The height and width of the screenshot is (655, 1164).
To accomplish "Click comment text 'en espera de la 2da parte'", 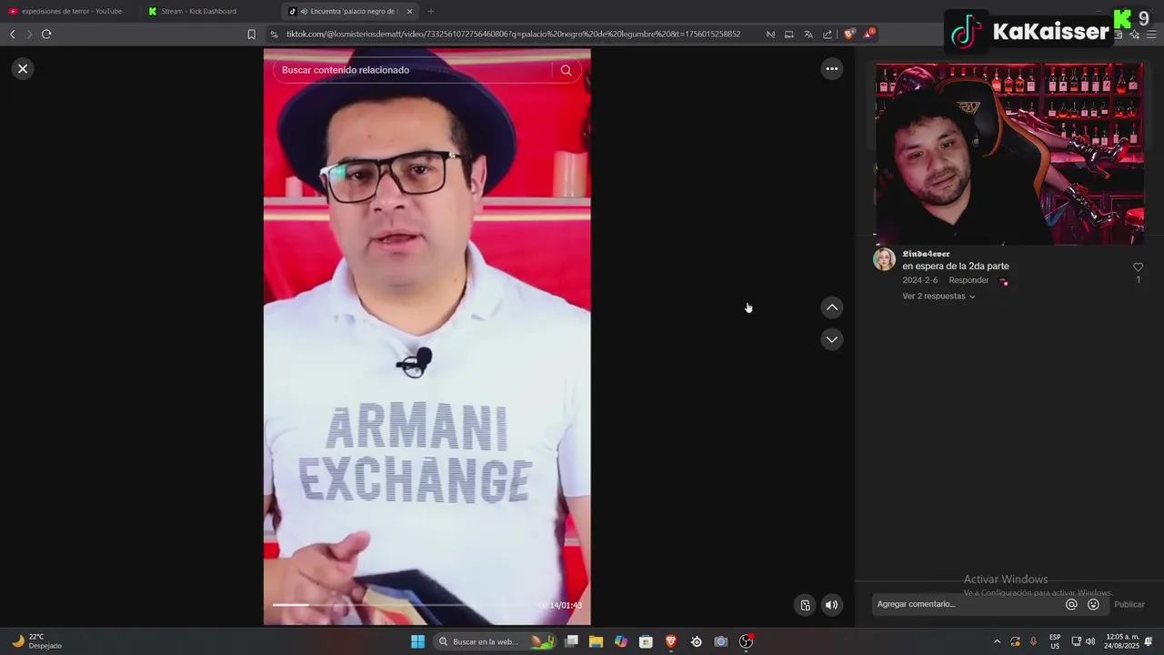I will pos(956,267).
